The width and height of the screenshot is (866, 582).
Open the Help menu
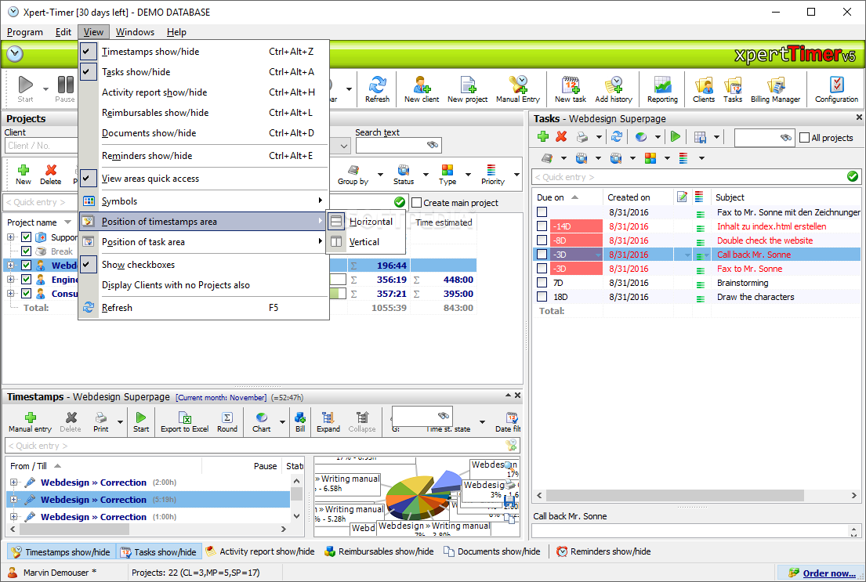pyautogui.click(x=177, y=32)
